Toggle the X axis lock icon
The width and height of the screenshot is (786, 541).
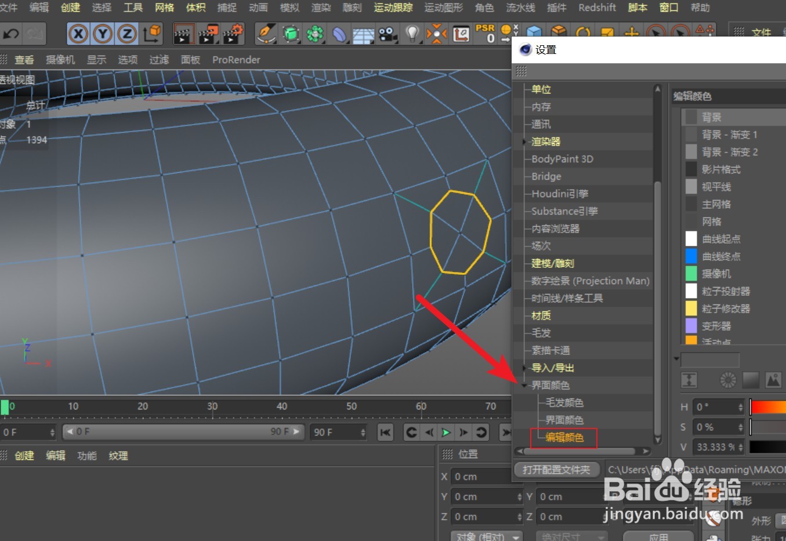pyautogui.click(x=78, y=34)
